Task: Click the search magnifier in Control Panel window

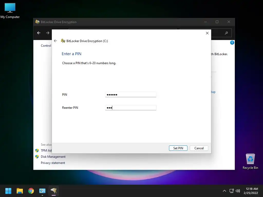Action: (x=226, y=33)
